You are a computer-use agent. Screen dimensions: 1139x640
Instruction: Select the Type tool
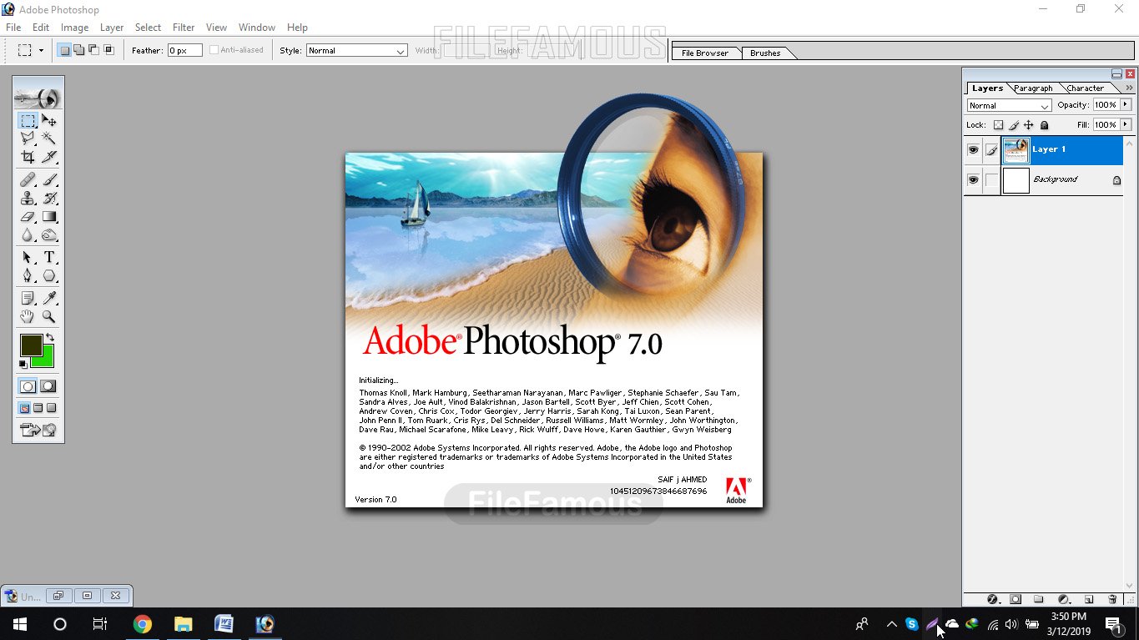(x=49, y=257)
